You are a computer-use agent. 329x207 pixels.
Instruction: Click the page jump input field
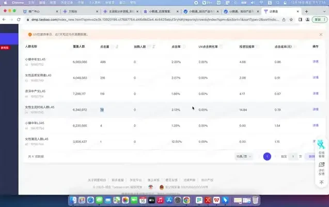pyautogui.click(x=293, y=156)
